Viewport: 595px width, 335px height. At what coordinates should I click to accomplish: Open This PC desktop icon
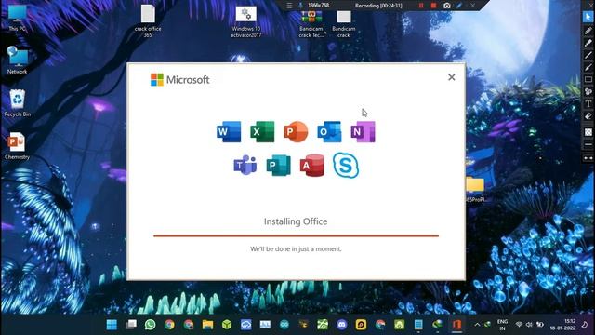[x=17, y=18]
